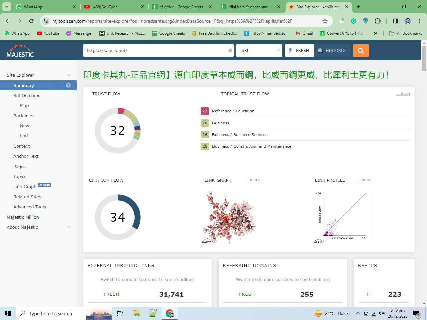Open the Chrome extensions puzzle icon
This screenshot has width=427, height=320.
click(x=378, y=21)
